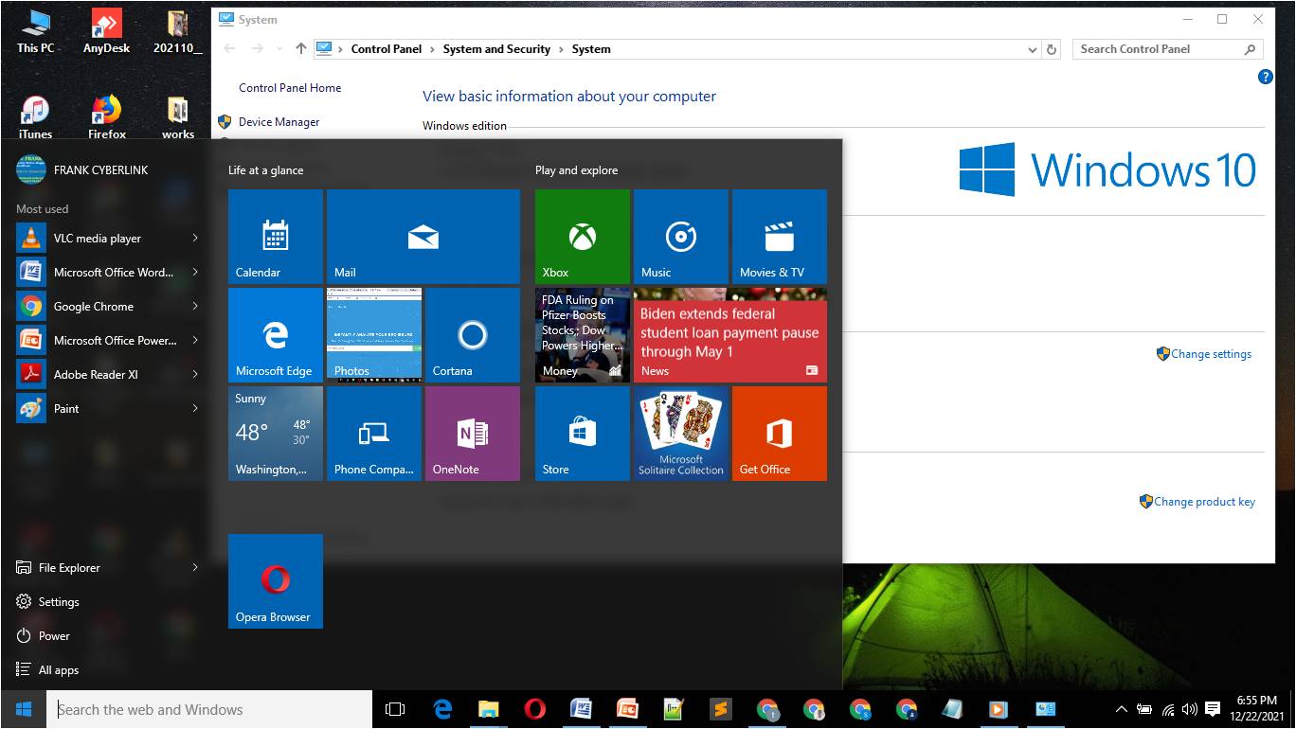Open Movies & TV tile
Viewport: 1296px width, 729px height.
click(x=779, y=237)
